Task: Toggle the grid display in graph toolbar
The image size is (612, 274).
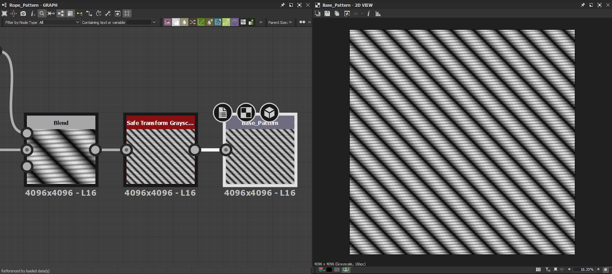Action: point(127,13)
